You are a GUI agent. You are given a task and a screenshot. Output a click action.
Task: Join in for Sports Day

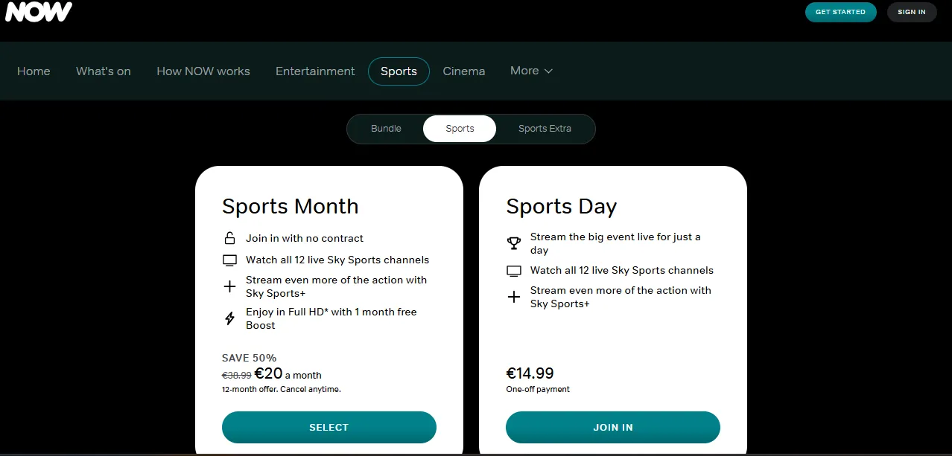pos(612,427)
